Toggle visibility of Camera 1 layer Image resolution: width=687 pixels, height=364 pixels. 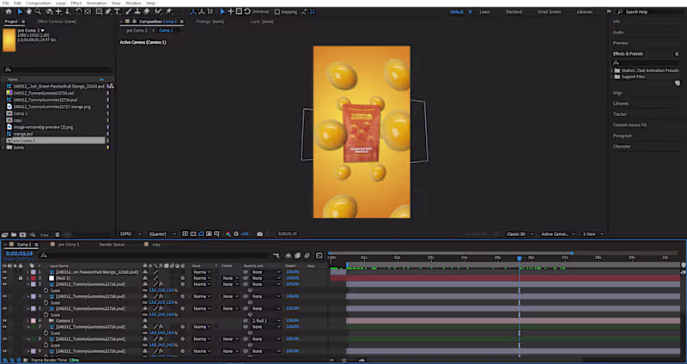pyautogui.click(x=4, y=320)
